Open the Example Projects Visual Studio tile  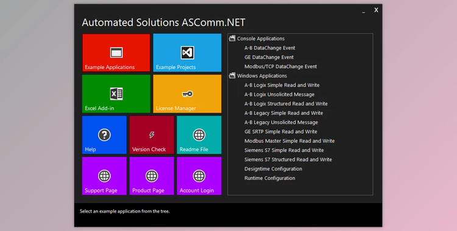click(x=187, y=53)
